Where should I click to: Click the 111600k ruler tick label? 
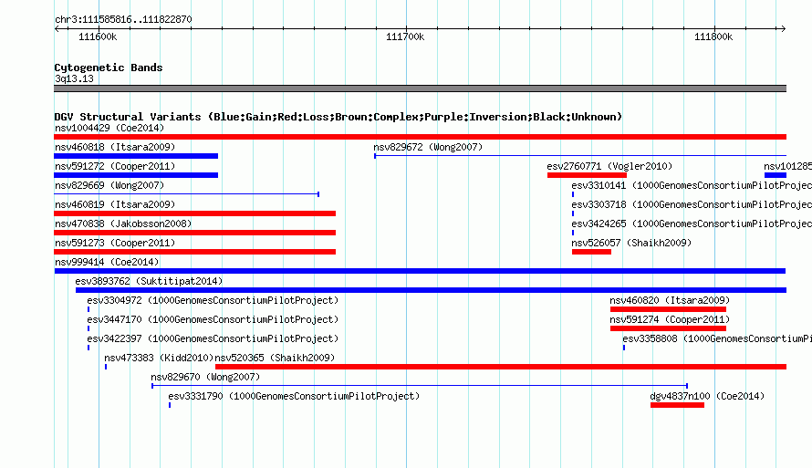click(x=98, y=36)
